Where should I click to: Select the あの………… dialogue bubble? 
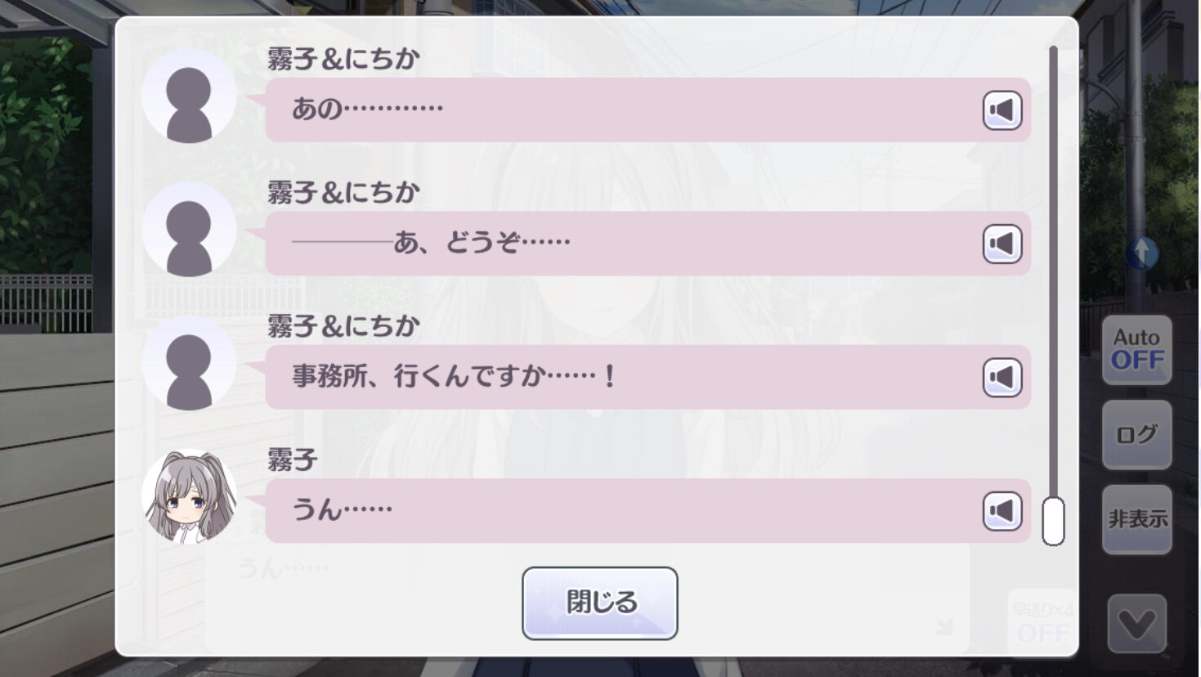[621, 110]
